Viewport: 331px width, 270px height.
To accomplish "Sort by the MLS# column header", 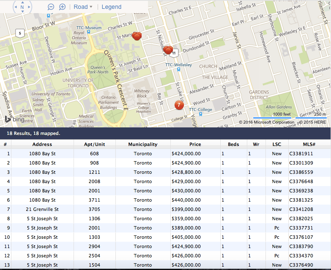I will 309,144.
